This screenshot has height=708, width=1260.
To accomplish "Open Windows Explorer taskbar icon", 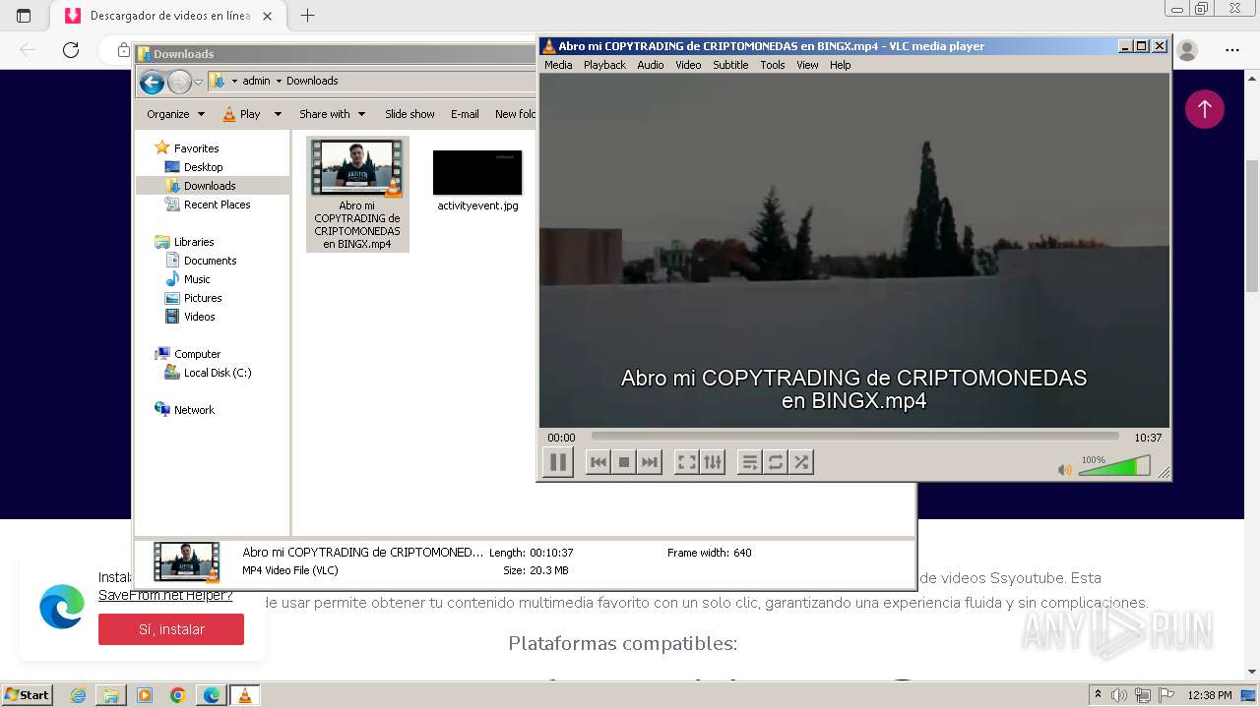I will [111, 695].
